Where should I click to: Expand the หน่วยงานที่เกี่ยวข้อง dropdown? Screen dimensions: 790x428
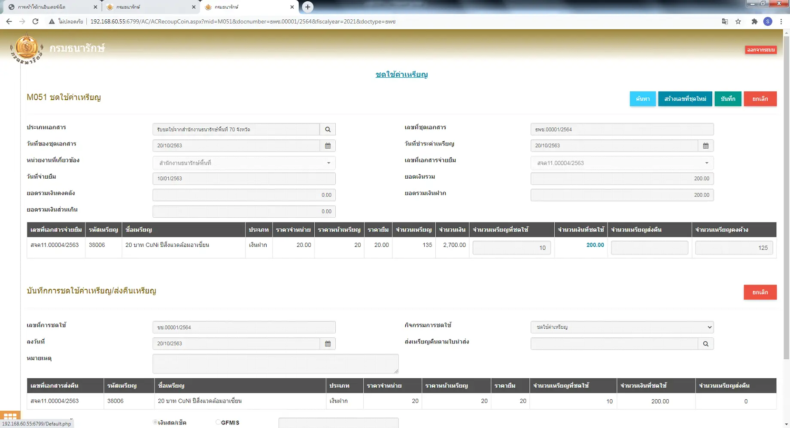(244, 163)
